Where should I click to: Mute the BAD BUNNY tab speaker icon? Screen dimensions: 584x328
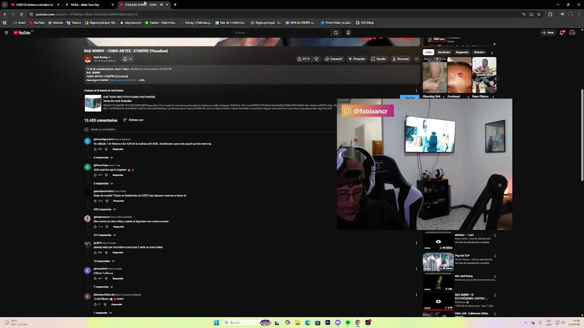(x=162, y=5)
